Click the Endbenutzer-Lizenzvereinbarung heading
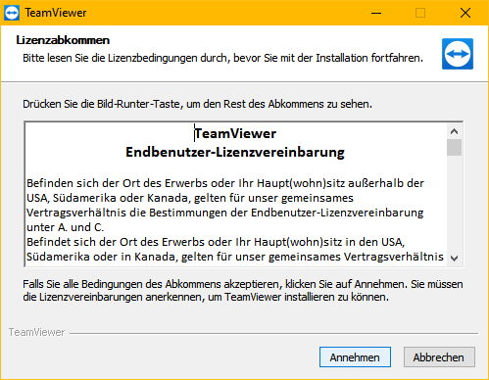This screenshot has height=380, width=489. (x=235, y=152)
